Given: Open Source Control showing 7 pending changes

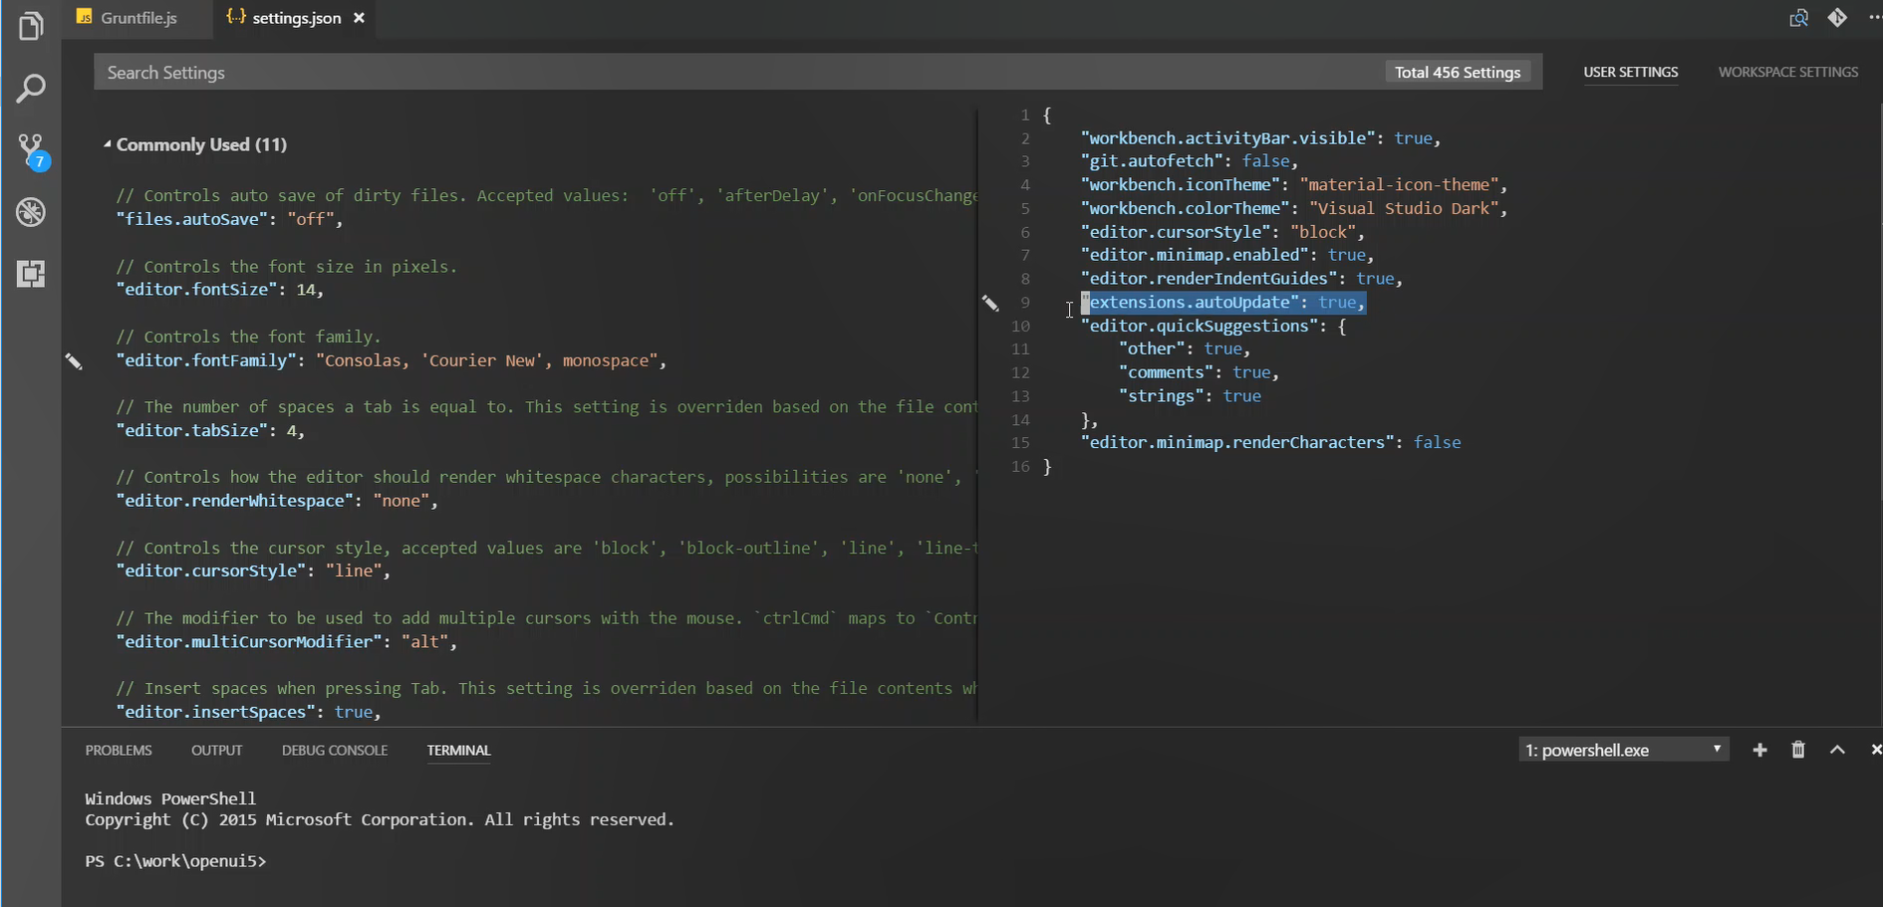Looking at the screenshot, I should click(31, 151).
